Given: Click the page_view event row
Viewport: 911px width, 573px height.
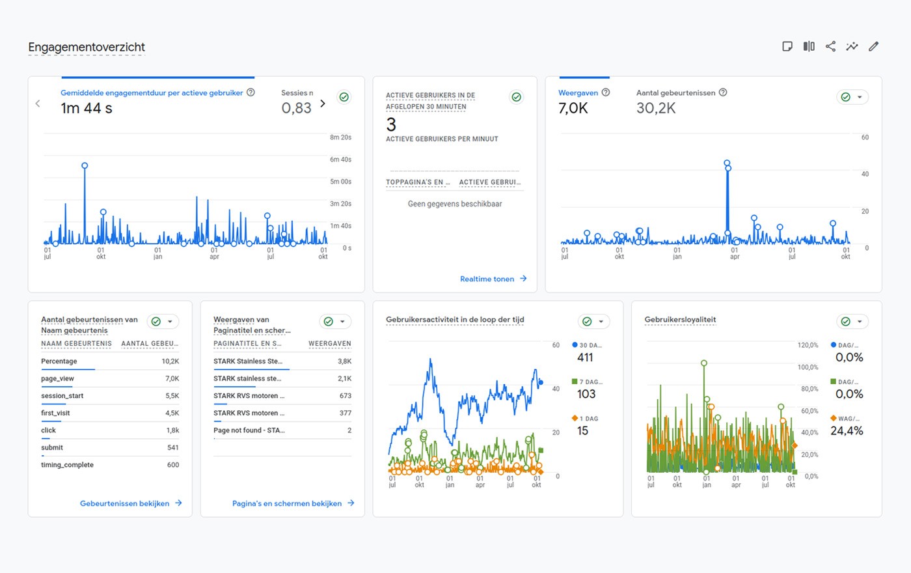Looking at the screenshot, I should [110, 378].
